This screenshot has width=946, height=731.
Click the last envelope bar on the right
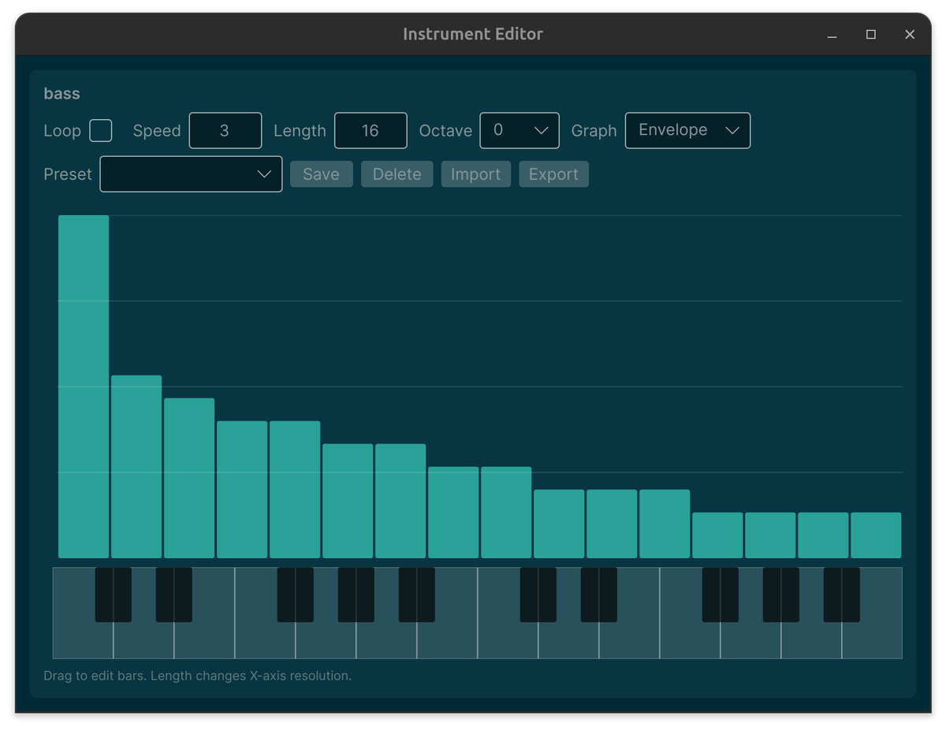876,535
